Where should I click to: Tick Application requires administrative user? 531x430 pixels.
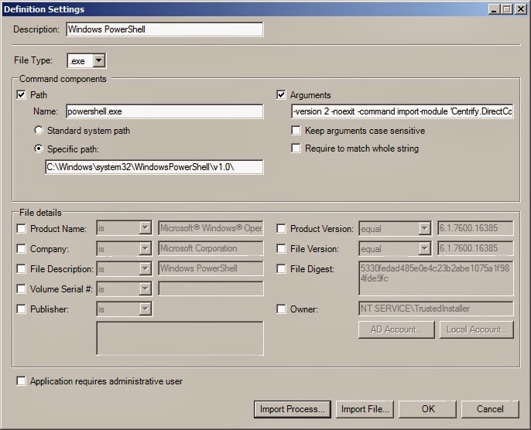pyautogui.click(x=22, y=381)
